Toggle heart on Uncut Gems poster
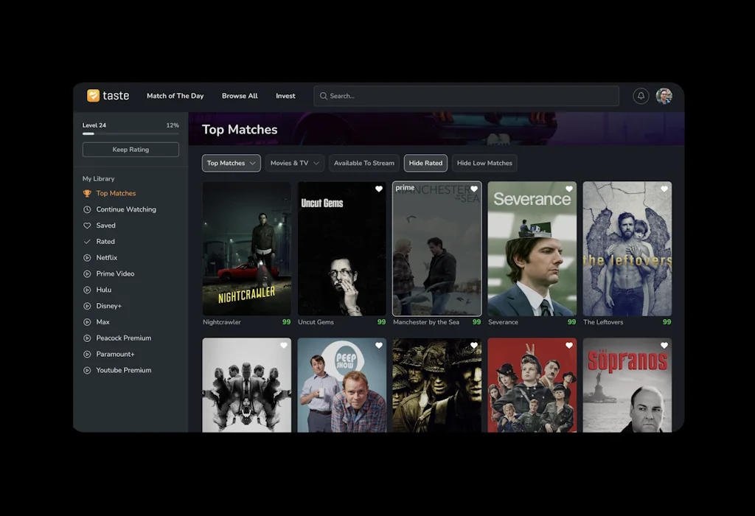This screenshot has width=755, height=516. [379, 189]
